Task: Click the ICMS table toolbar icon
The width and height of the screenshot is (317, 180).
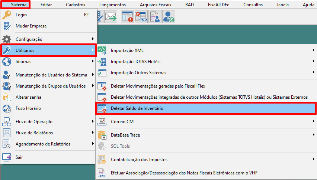Action: tap(141, 17)
